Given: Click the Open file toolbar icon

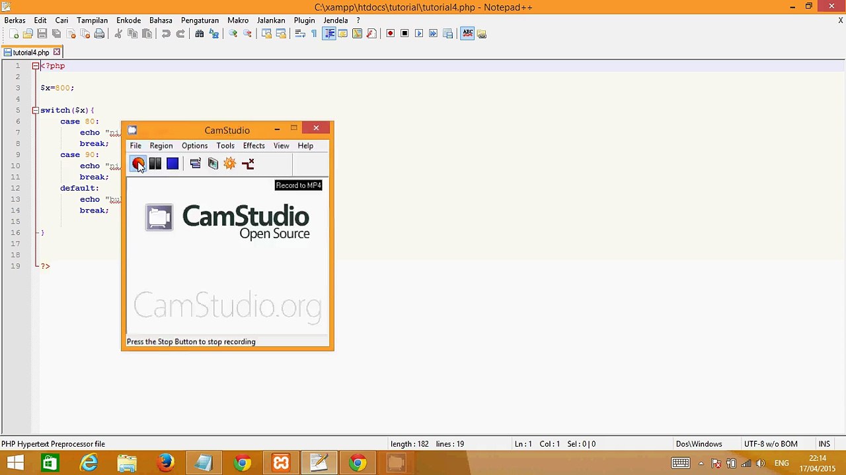Looking at the screenshot, I should [x=28, y=34].
